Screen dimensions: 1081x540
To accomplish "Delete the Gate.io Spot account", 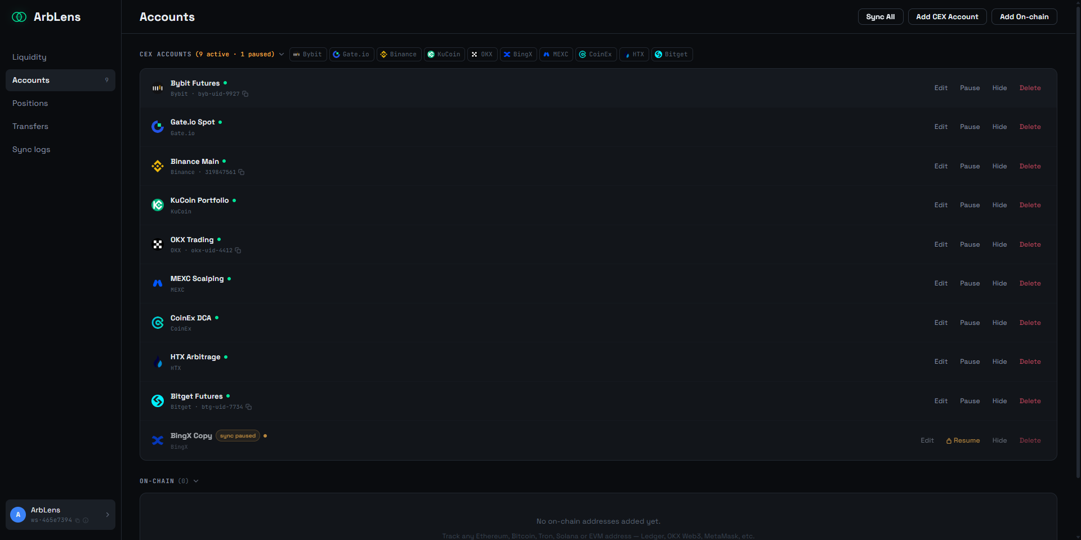I will pos(1030,127).
